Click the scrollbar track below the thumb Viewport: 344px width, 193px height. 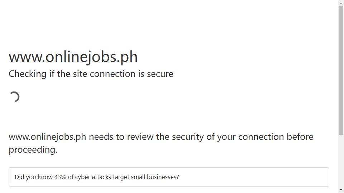pyautogui.click(x=341, y=161)
